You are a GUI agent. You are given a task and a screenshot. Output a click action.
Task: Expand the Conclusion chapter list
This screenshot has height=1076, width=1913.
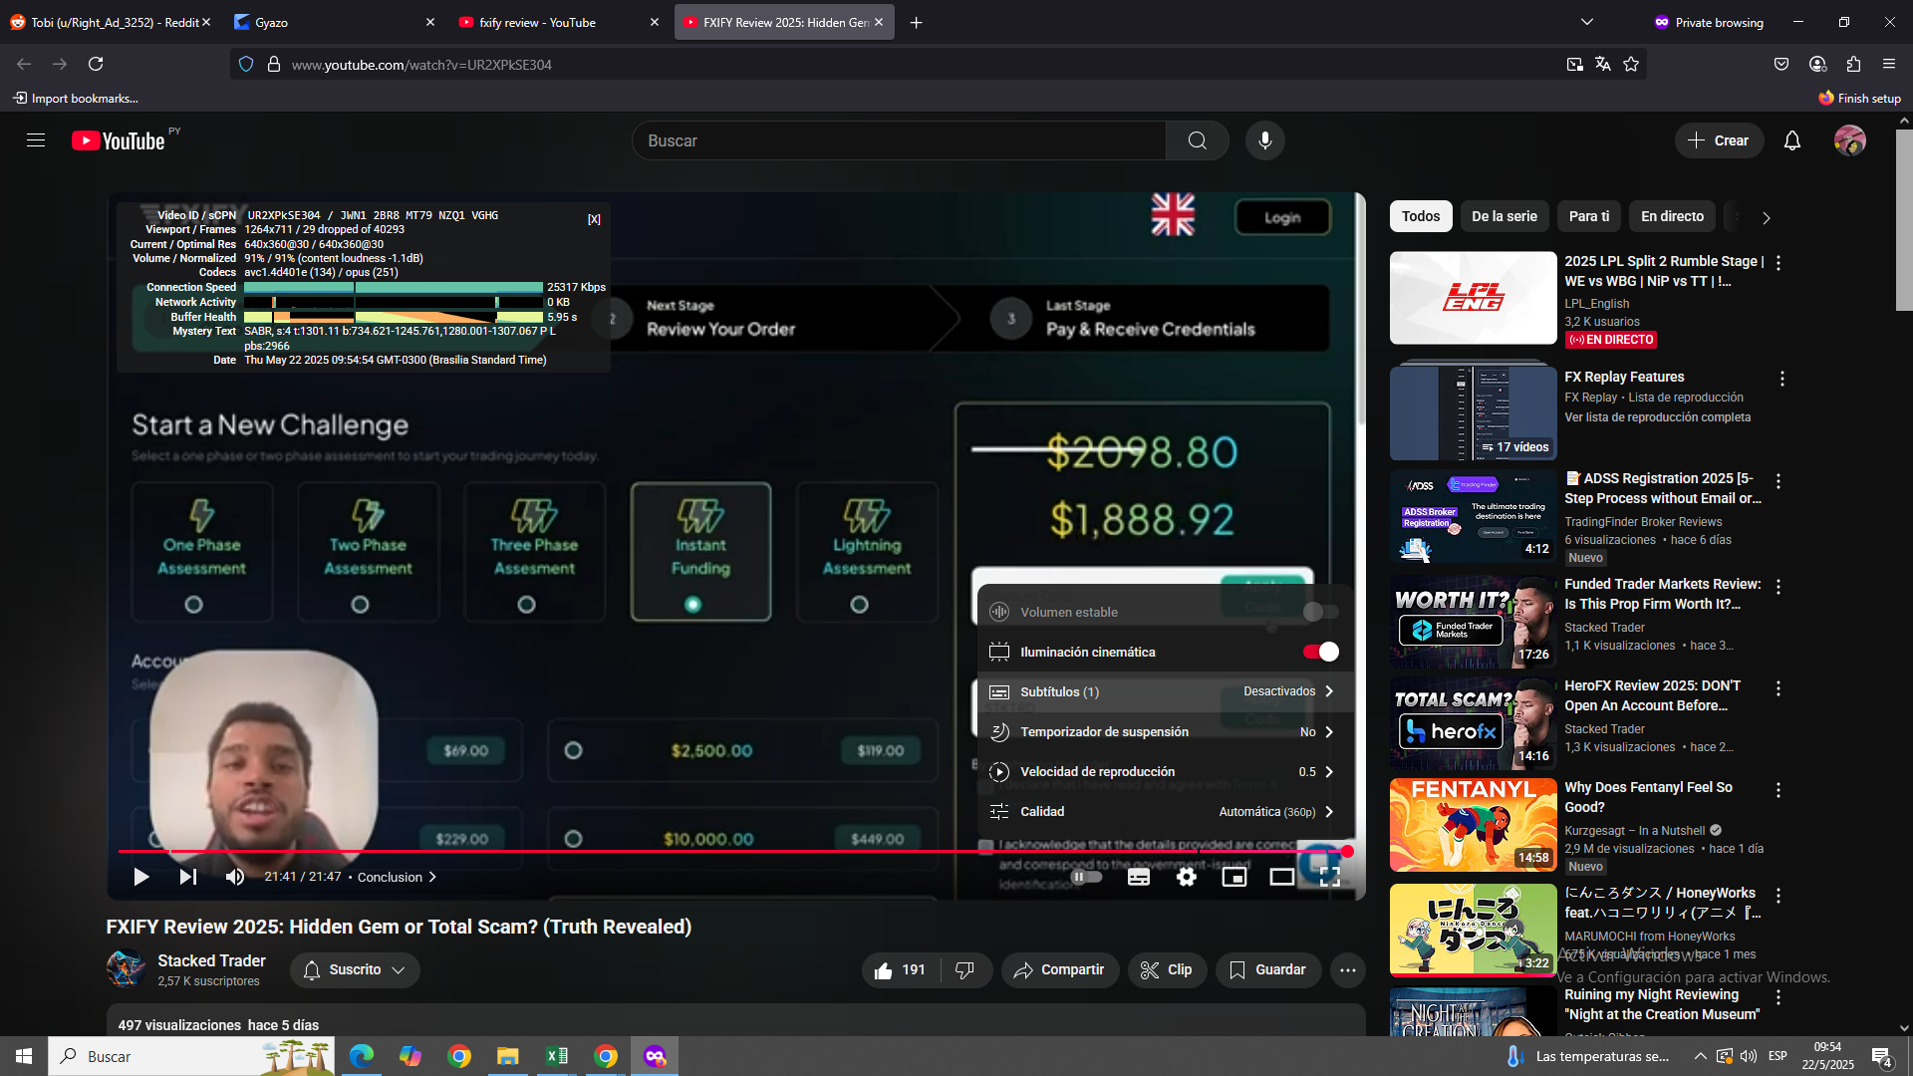click(397, 877)
